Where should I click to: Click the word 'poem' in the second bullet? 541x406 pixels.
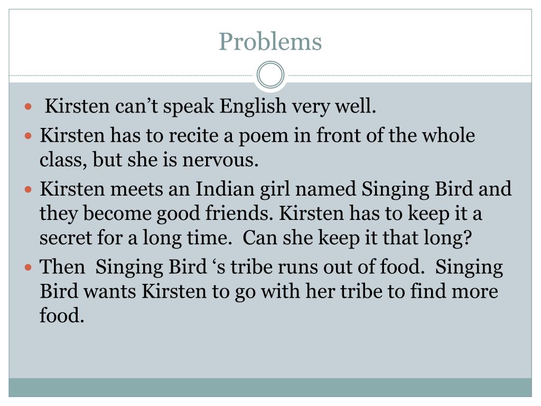264,136
